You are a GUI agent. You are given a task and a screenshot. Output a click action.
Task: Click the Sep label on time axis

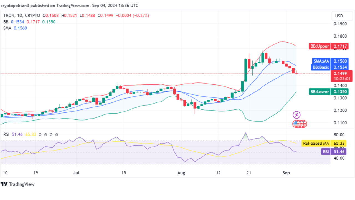point(286,173)
